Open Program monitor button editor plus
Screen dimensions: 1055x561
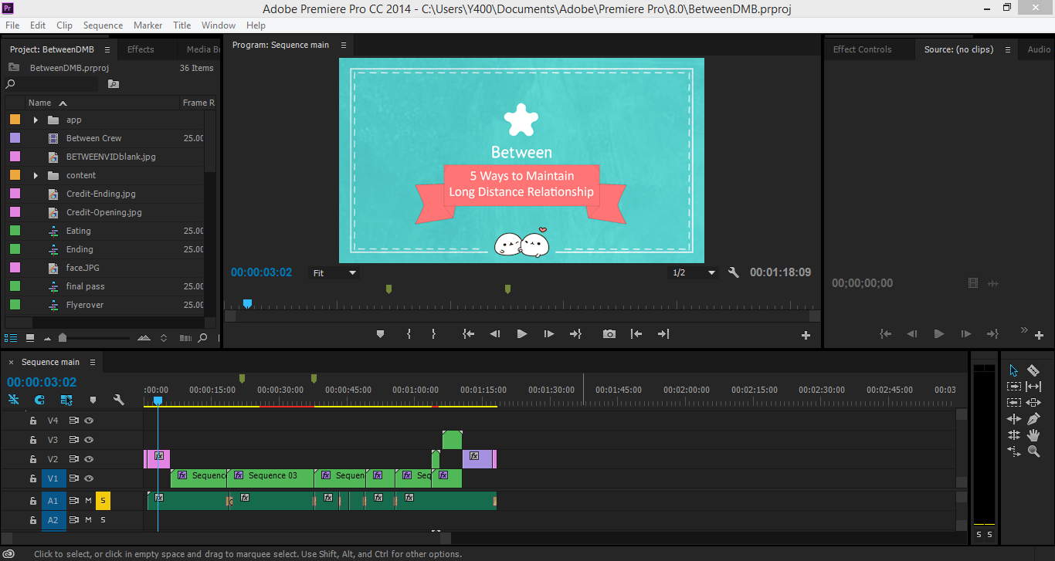(806, 335)
